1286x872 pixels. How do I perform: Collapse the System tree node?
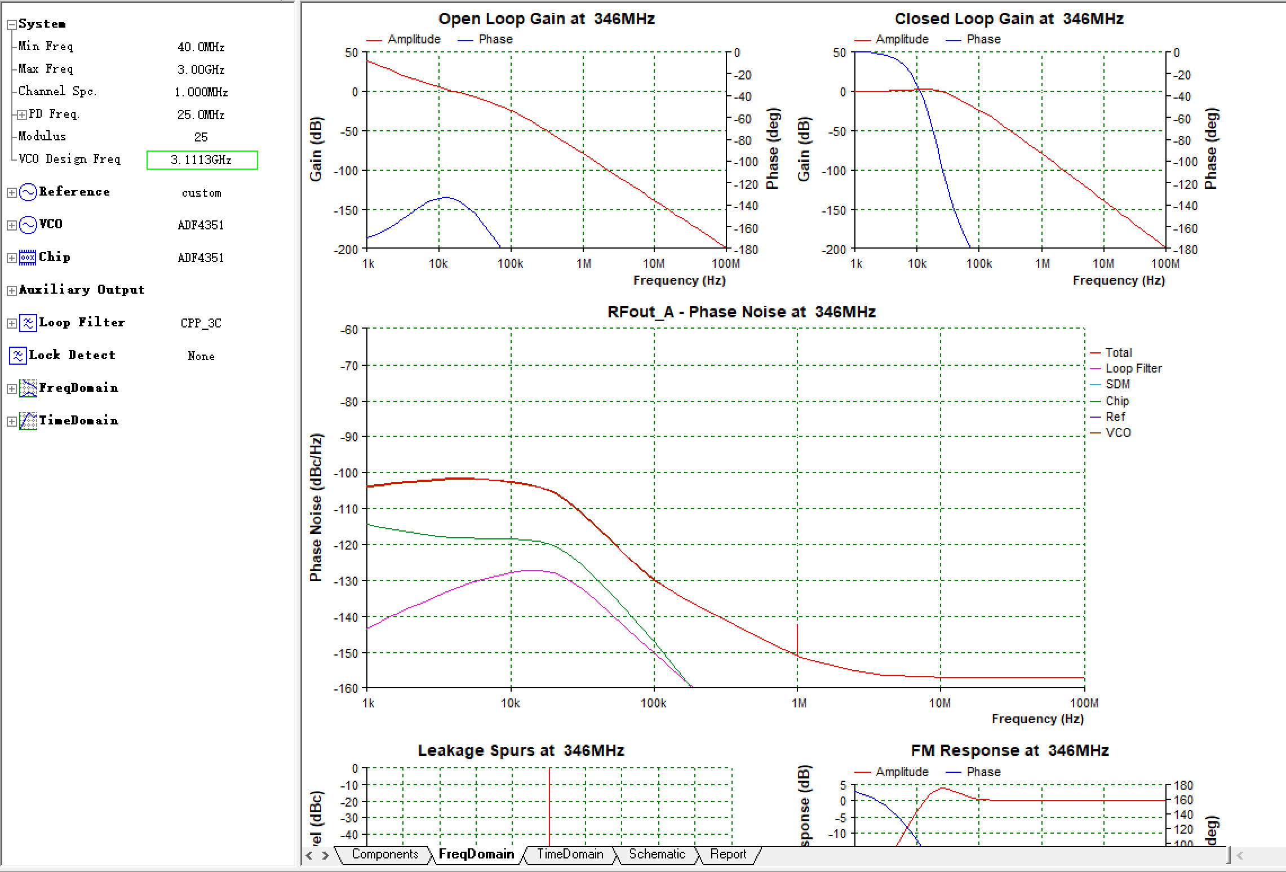pyautogui.click(x=11, y=24)
